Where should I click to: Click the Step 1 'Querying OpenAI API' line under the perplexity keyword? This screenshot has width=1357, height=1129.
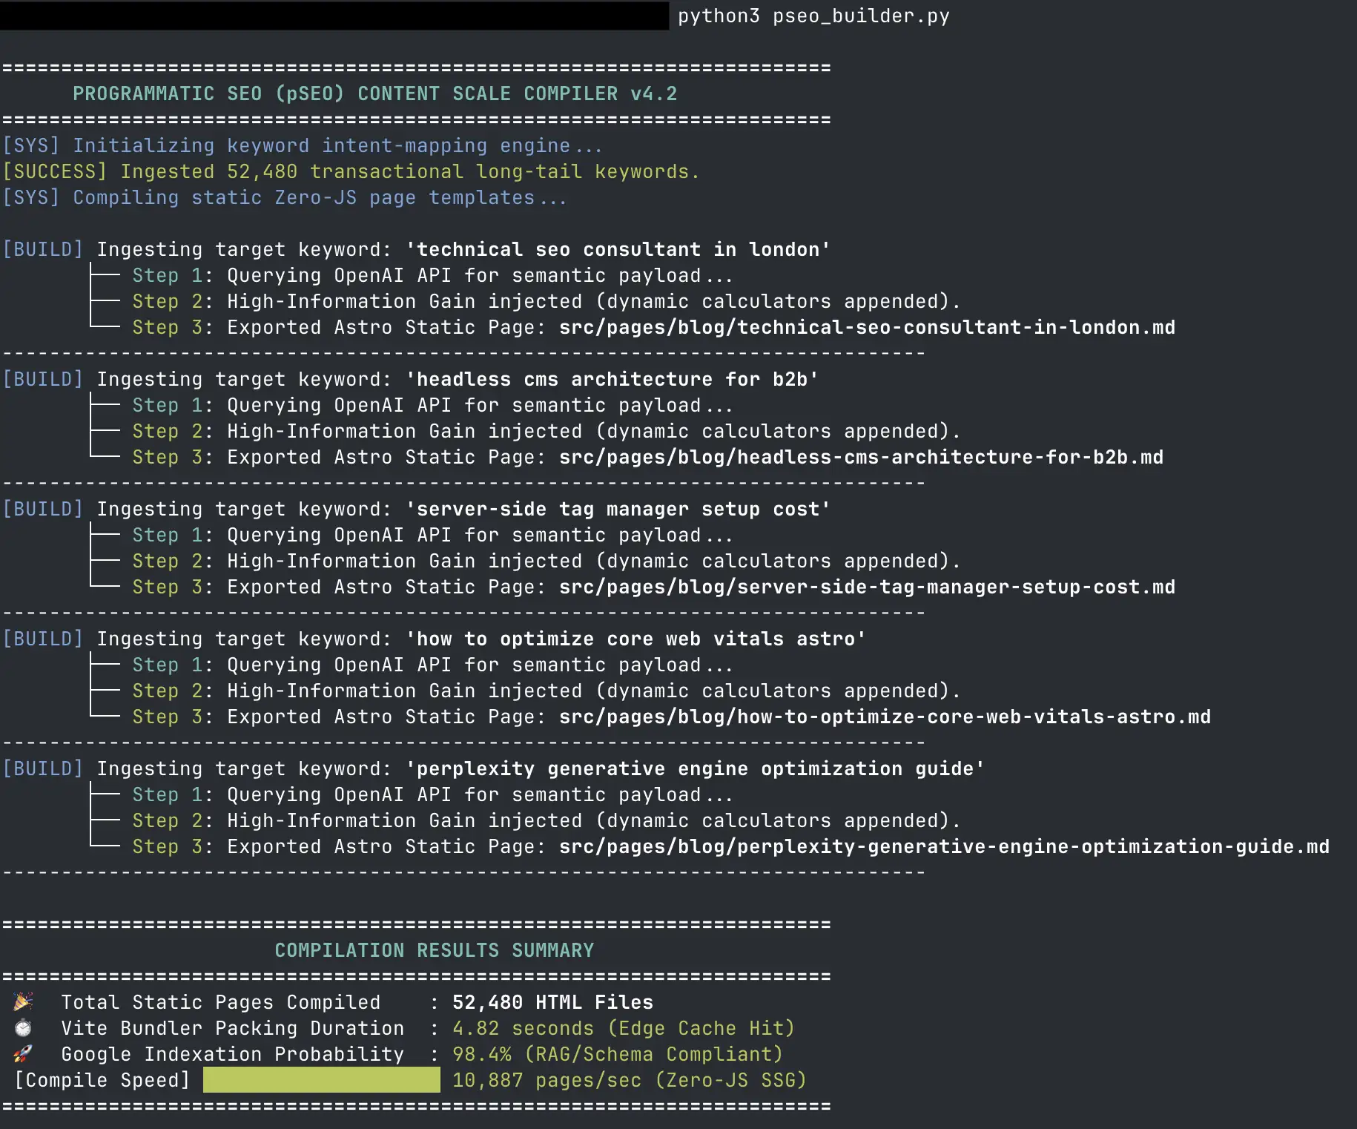point(432,795)
